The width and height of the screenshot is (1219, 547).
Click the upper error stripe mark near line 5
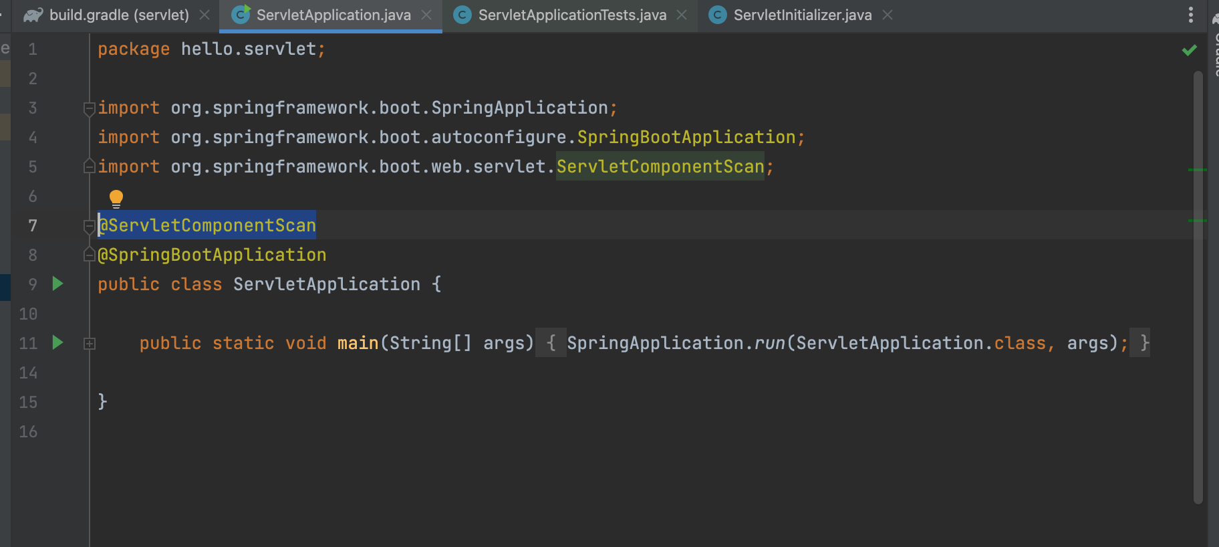1198,170
